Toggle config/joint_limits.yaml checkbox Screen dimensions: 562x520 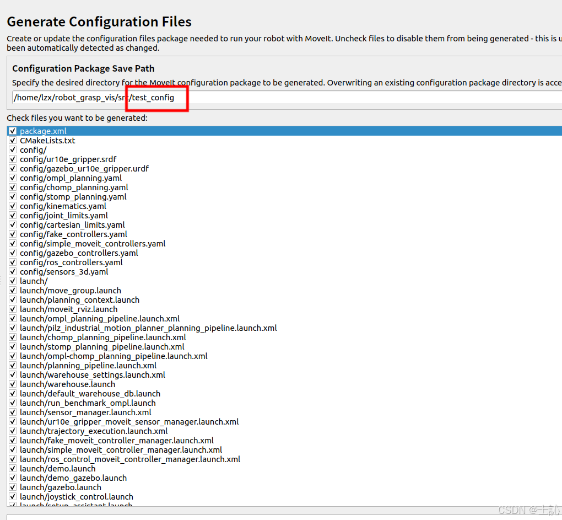pos(13,215)
